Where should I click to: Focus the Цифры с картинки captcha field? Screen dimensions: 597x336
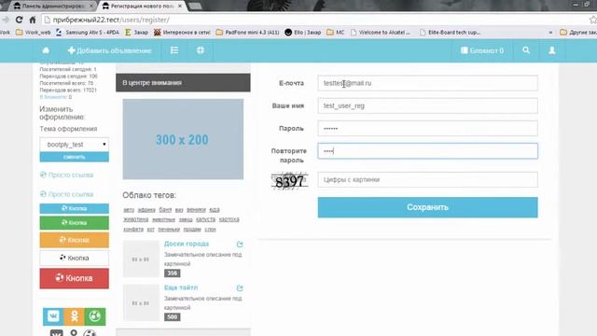point(427,179)
